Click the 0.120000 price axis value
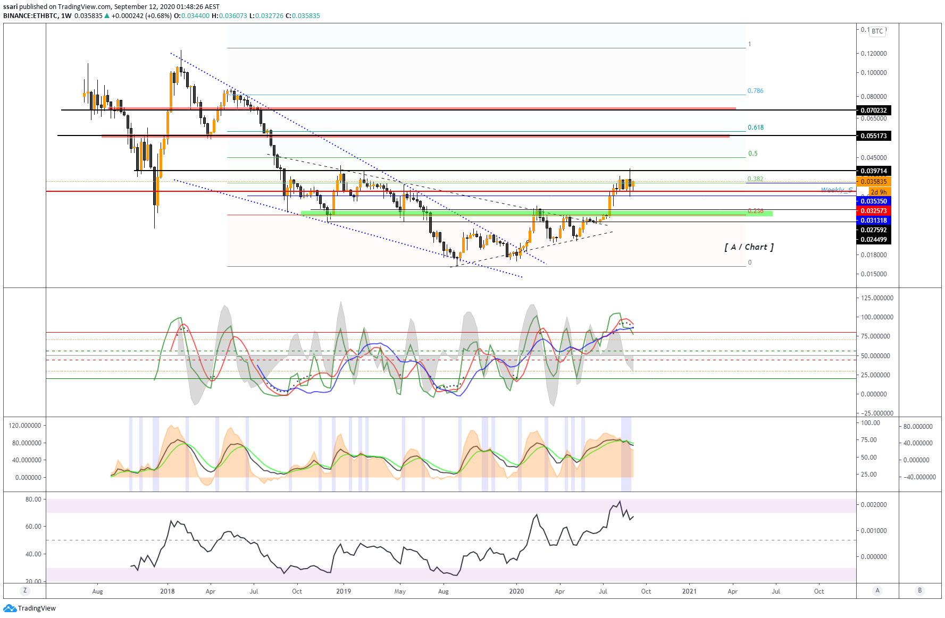The width and height of the screenshot is (945, 618). pos(874,54)
